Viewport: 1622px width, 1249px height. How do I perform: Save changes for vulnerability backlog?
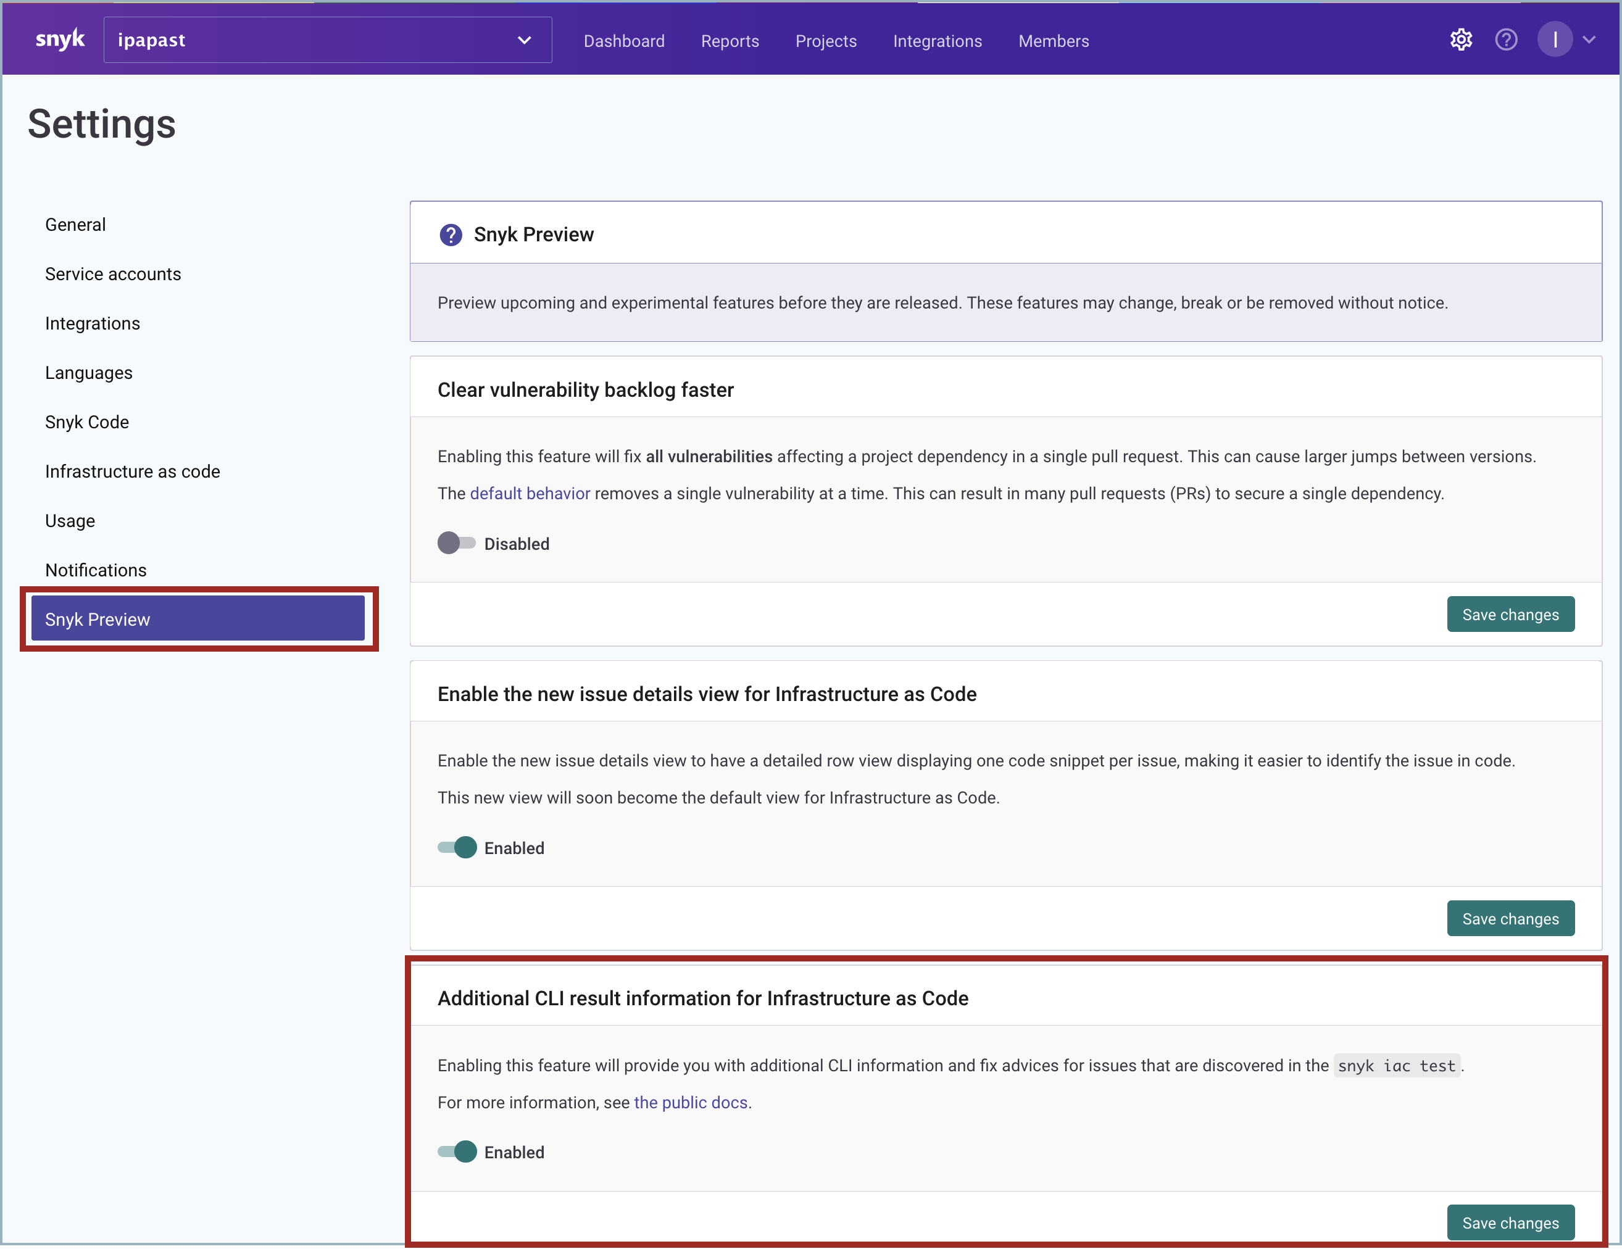[1510, 614]
